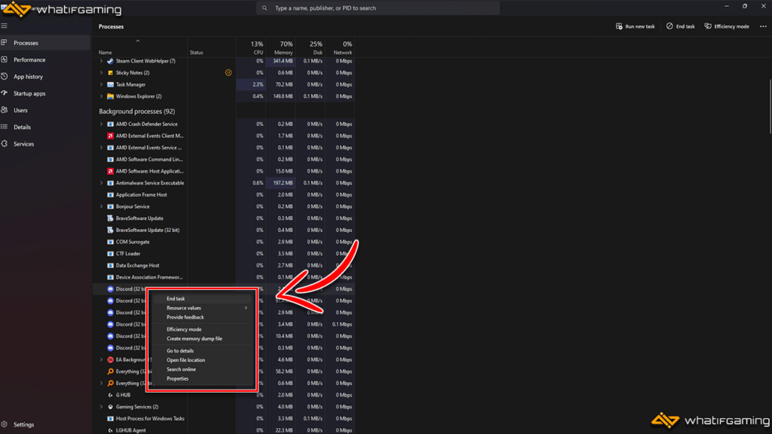Choose Open file location in context menu
The height and width of the screenshot is (434, 772).
(185, 360)
